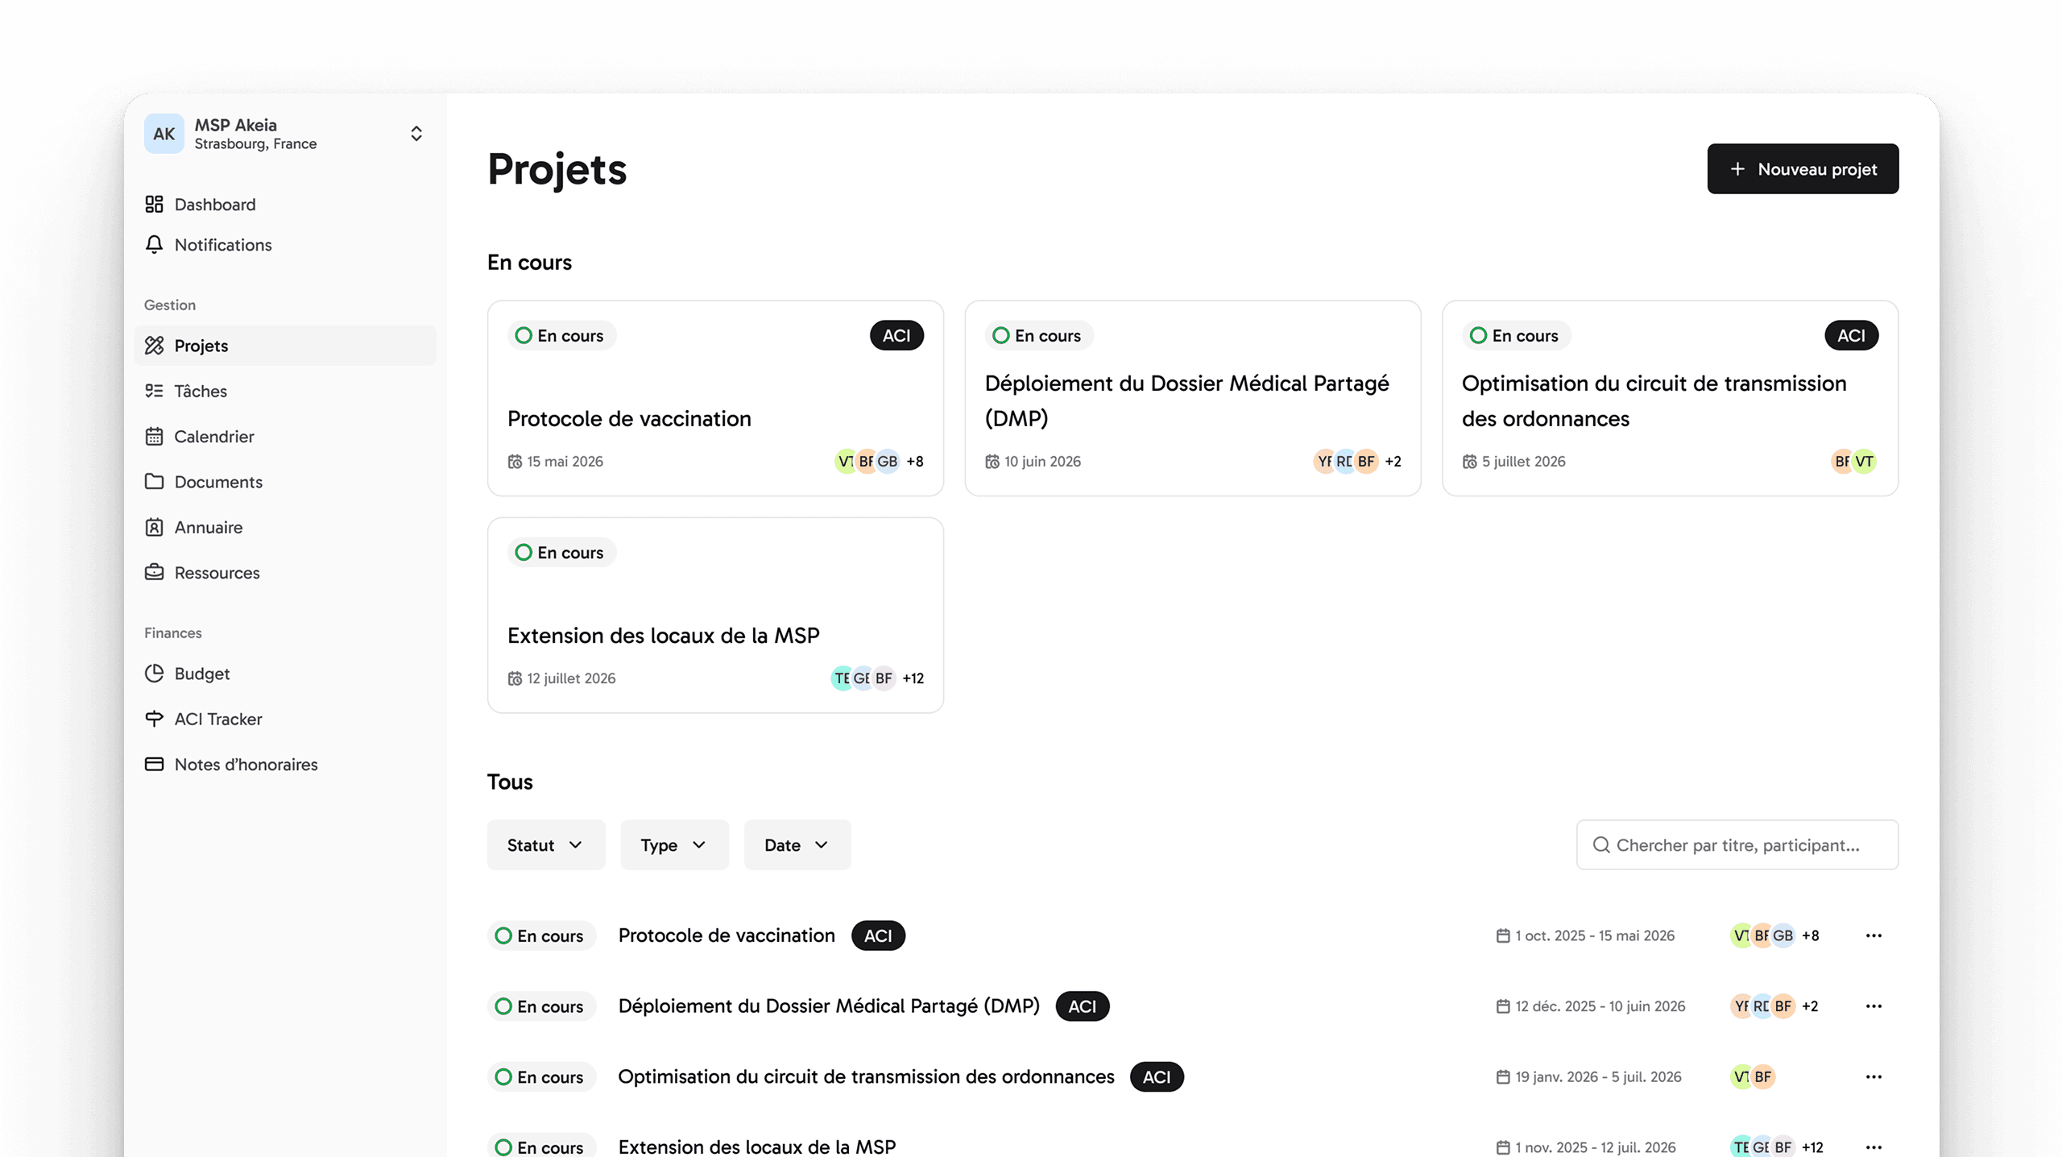Expand the MSP Akeia workspace switcher
Viewport: 2062px width, 1157px height.
[416, 134]
